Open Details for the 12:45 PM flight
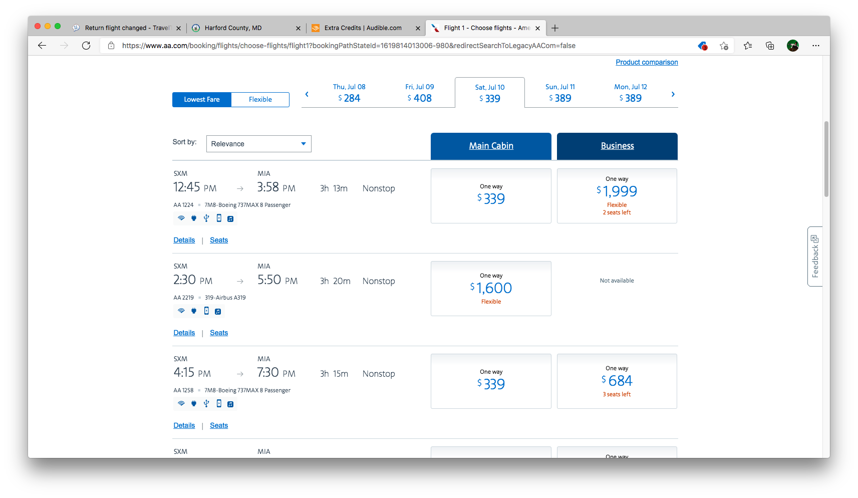 pyautogui.click(x=184, y=240)
